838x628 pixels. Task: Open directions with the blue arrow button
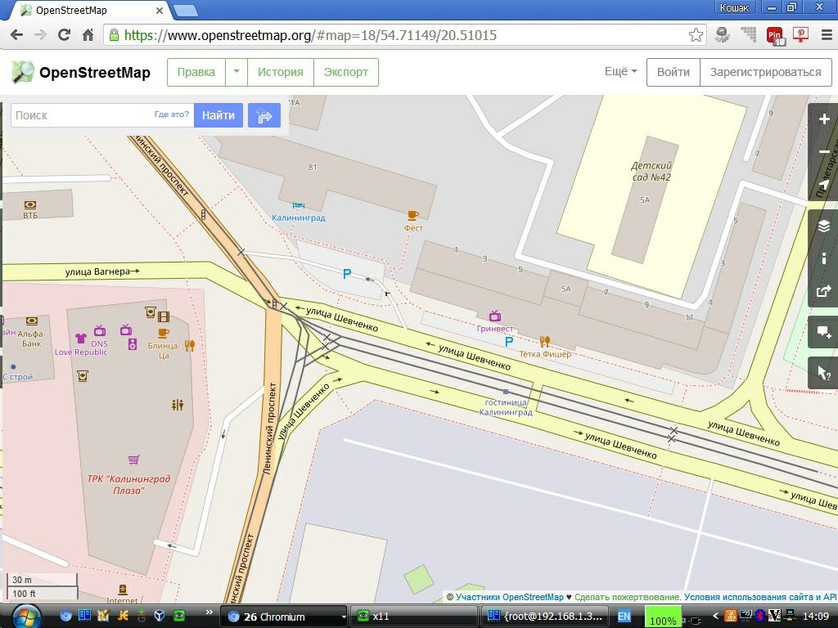tap(264, 114)
